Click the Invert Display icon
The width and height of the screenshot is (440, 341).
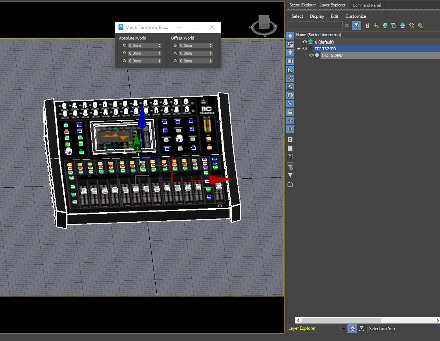pos(290,157)
